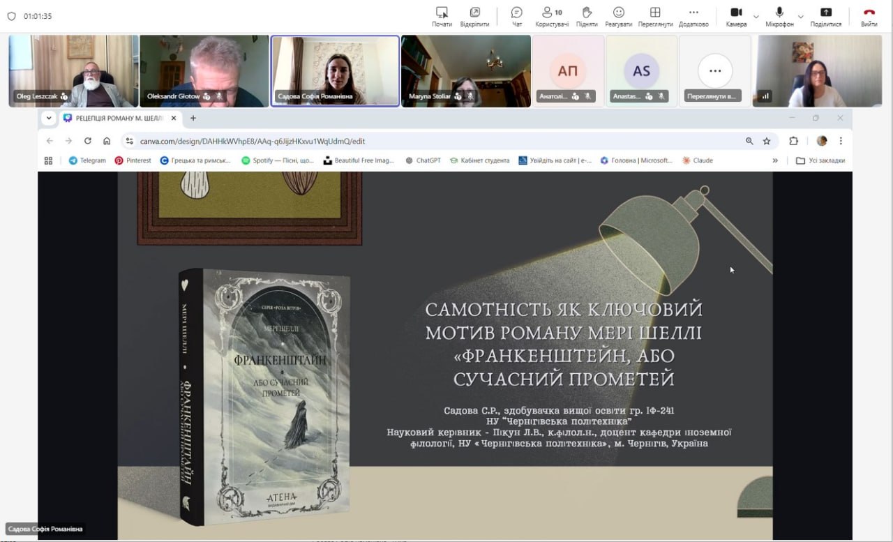Image resolution: width=893 pixels, height=542 pixels.
Task: Open the Кабінет студента bookmark
Action: click(x=479, y=160)
